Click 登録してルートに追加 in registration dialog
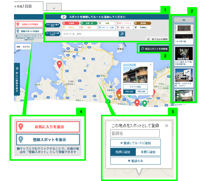Screen dimensions: 211x181 click(x=135, y=143)
